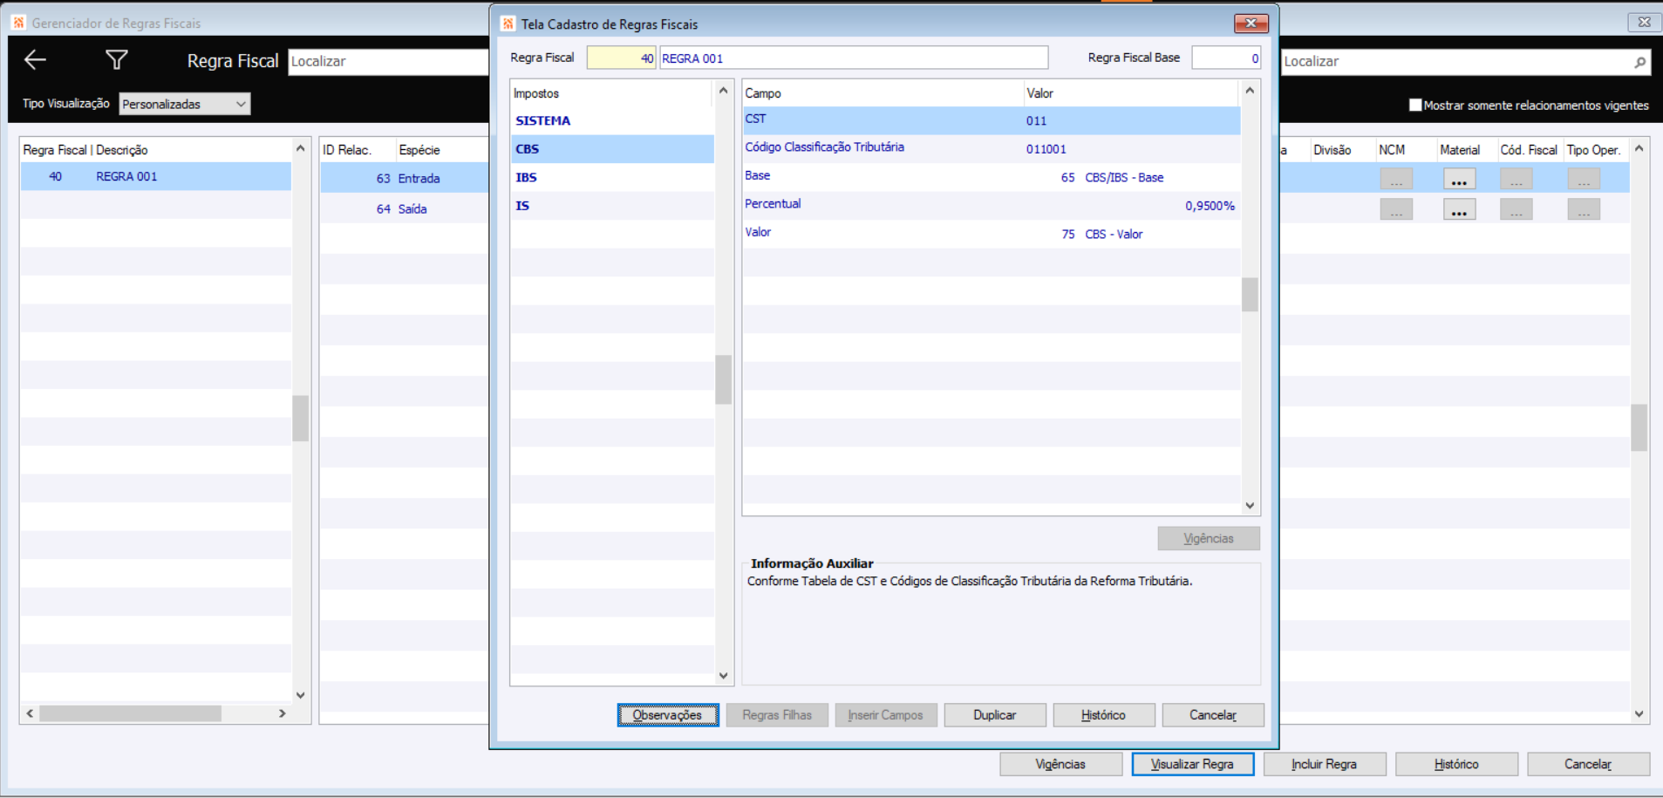Click Tipo Oper. ellipsis button in Entrada row
The height and width of the screenshot is (798, 1663).
pyautogui.click(x=1584, y=180)
